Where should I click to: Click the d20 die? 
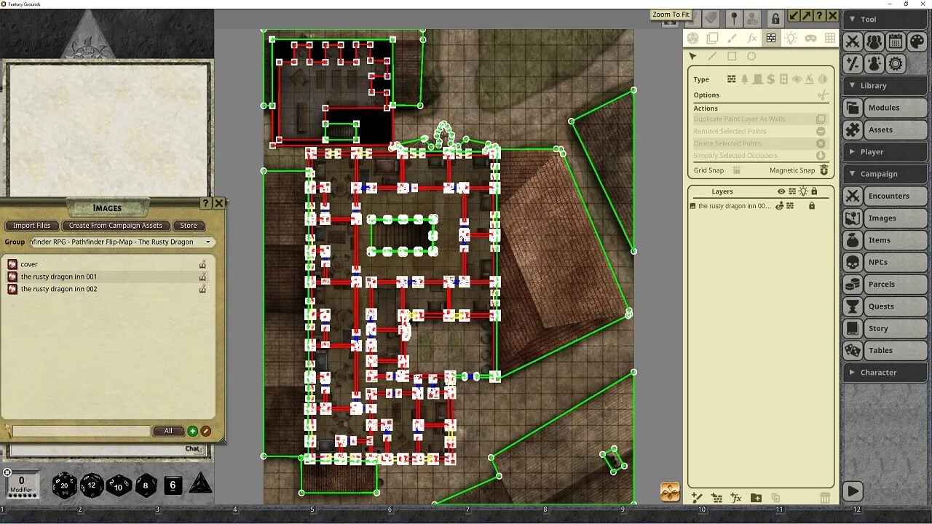pos(64,485)
